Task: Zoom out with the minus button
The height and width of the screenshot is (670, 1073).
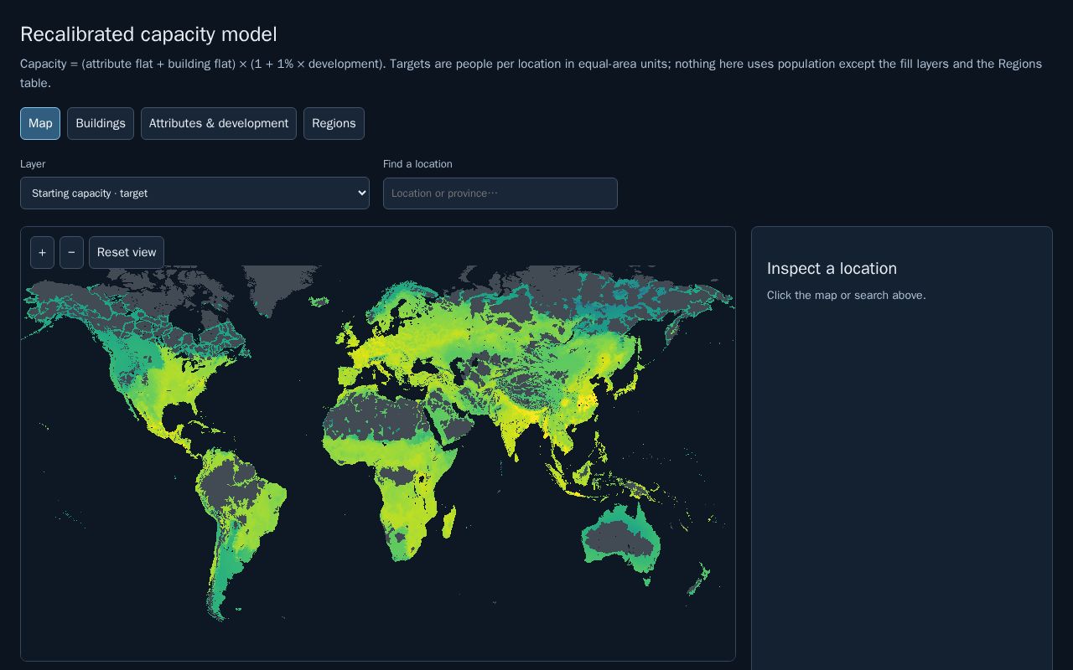Action: coord(71,252)
